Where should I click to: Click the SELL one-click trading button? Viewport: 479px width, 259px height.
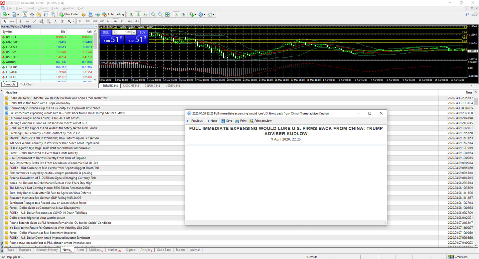point(105,32)
